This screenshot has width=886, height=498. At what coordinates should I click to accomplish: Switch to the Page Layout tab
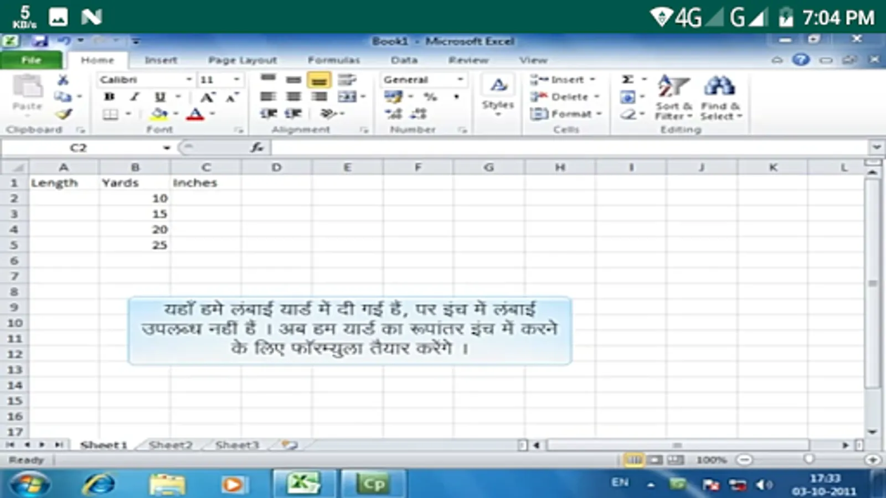coord(243,60)
